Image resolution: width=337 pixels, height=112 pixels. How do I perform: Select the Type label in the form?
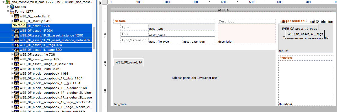125,27
